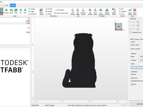Activate the Triangle selection mode
Screen dimensions: 143x107
(x=1, y=11)
